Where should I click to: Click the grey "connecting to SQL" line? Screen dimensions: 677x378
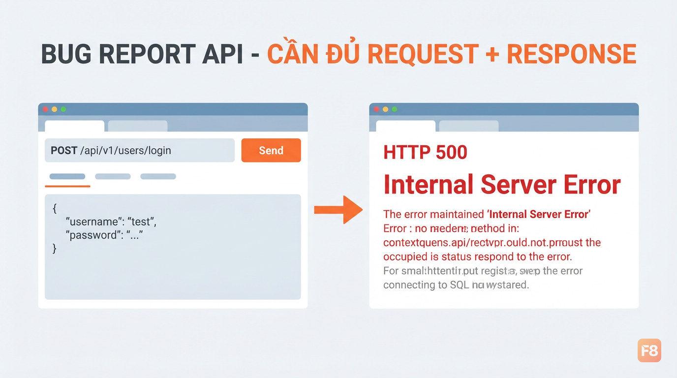[x=456, y=285]
